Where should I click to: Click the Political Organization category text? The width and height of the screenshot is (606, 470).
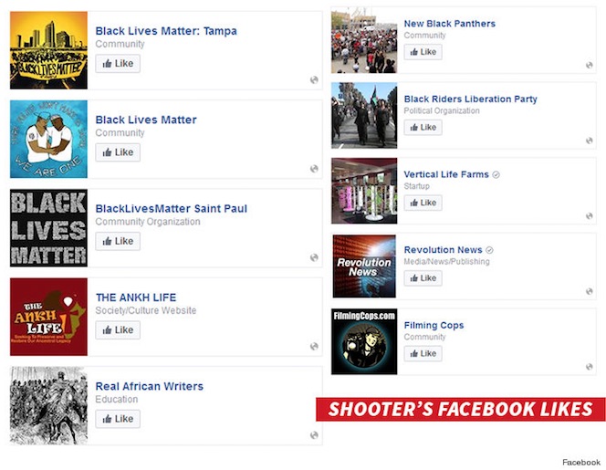coord(442,111)
